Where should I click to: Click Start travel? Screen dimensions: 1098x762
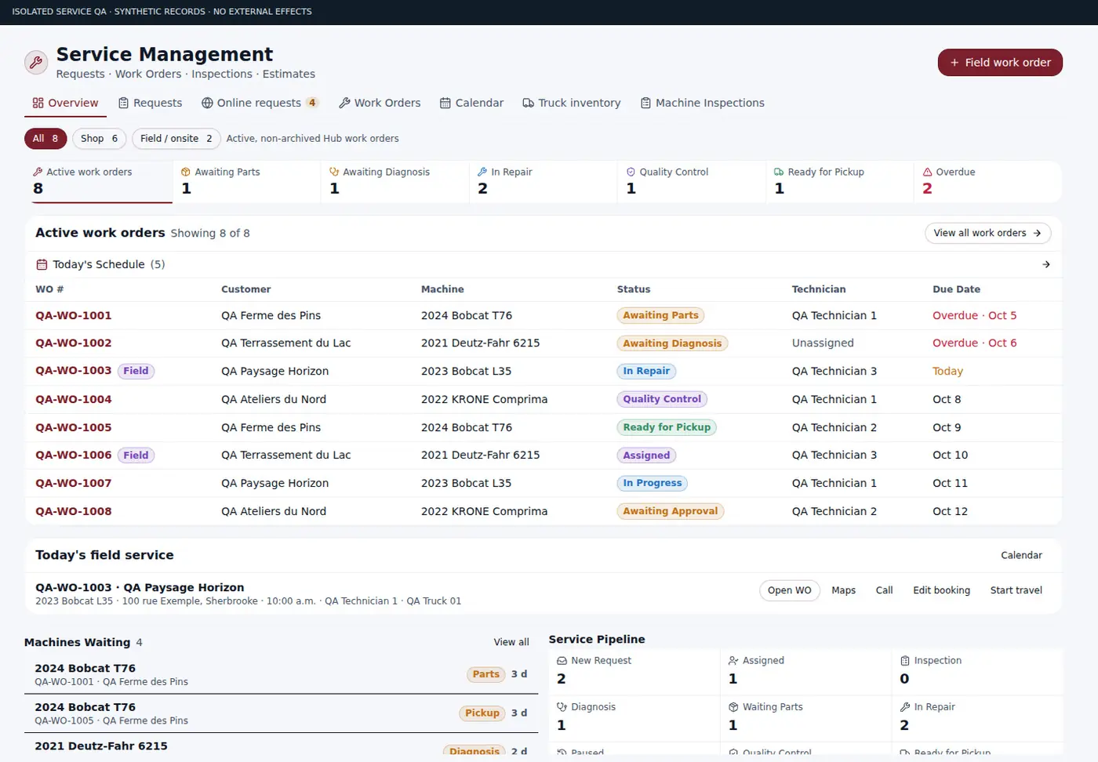click(x=1016, y=590)
